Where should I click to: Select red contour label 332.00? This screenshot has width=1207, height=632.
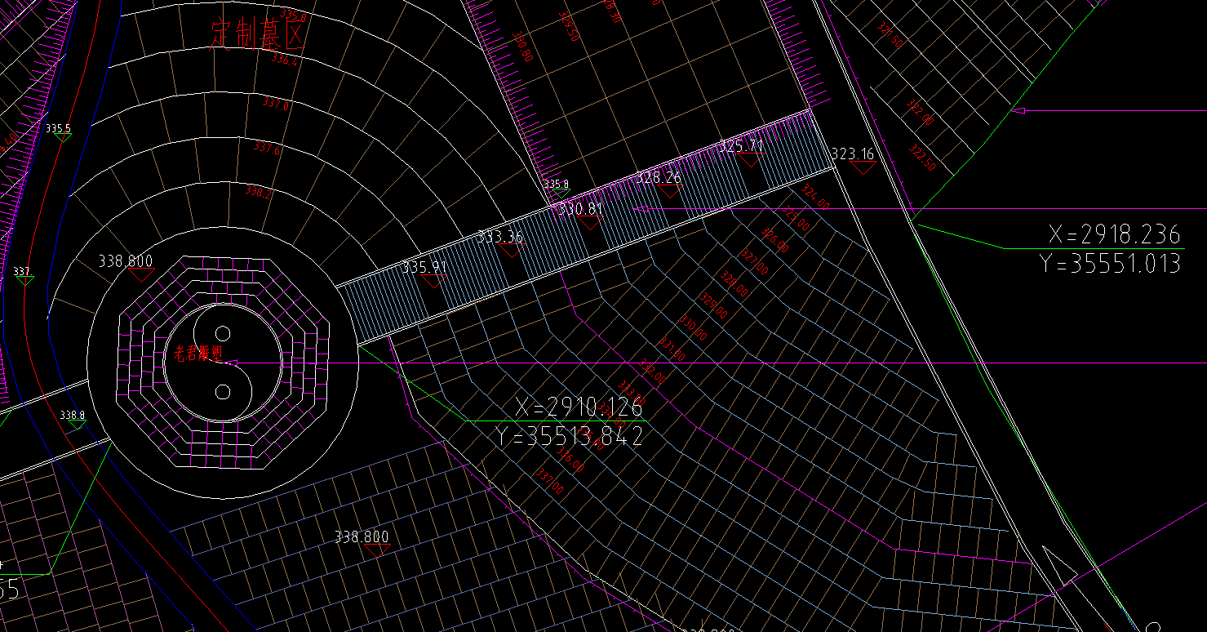[653, 372]
